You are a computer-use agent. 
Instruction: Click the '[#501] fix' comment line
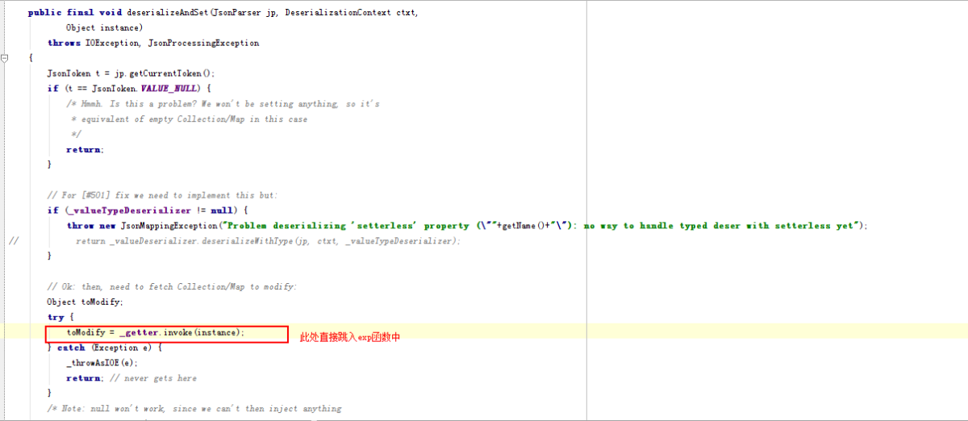coord(162,195)
